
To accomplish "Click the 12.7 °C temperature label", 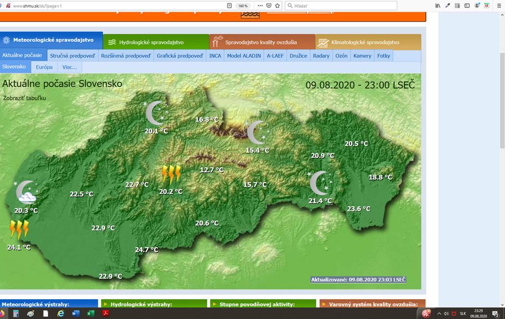I will 211,169.
